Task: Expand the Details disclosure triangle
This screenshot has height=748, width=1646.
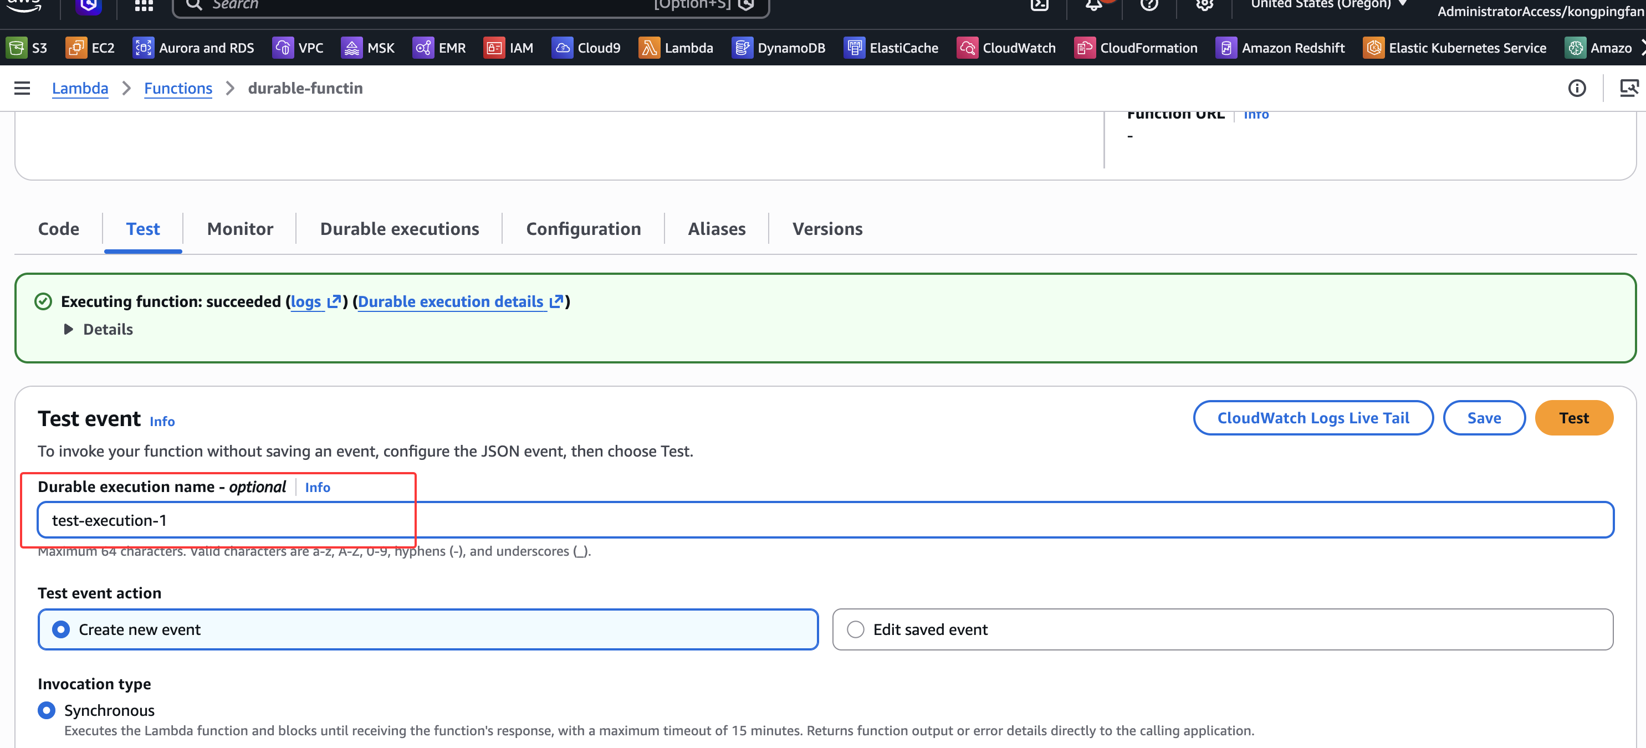Action: tap(68, 329)
